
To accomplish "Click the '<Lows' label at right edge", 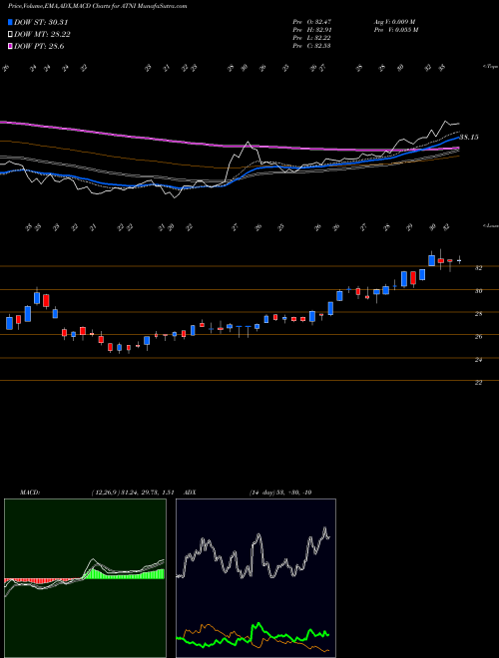I will pyautogui.click(x=490, y=225).
